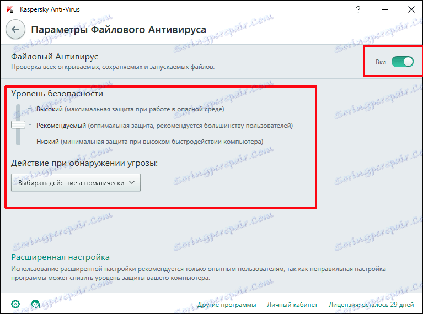This screenshot has height=314, width=423.
Task: Close the Kaspersky Anti-Virus window
Action: coord(411,10)
